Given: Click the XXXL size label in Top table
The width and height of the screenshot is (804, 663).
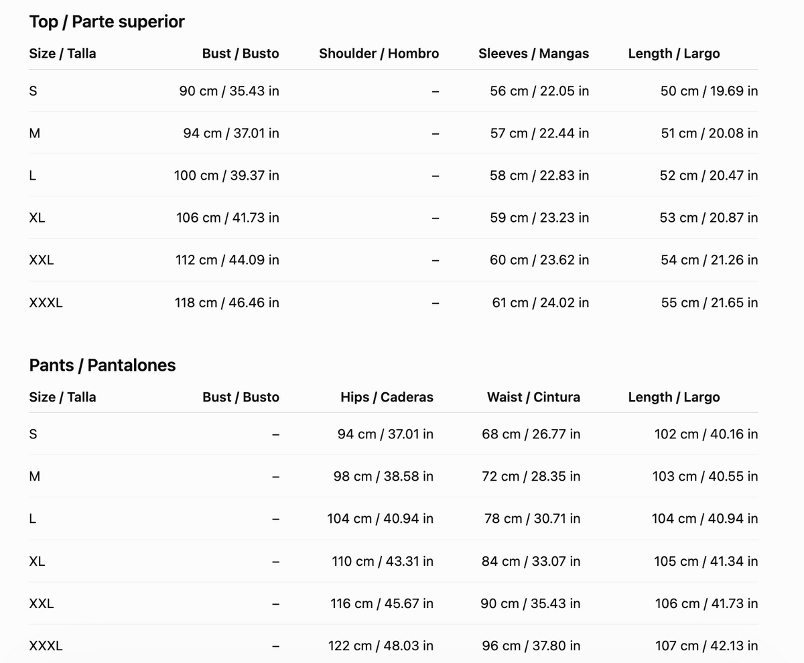Looking at the screenshot, I should click(46, 302).
